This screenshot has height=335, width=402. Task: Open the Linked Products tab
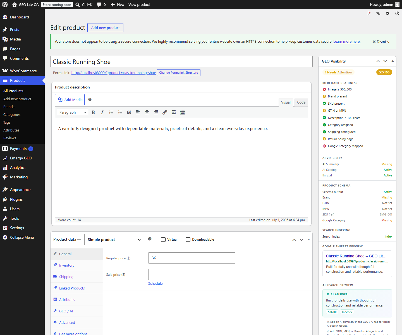click(77, 288)
